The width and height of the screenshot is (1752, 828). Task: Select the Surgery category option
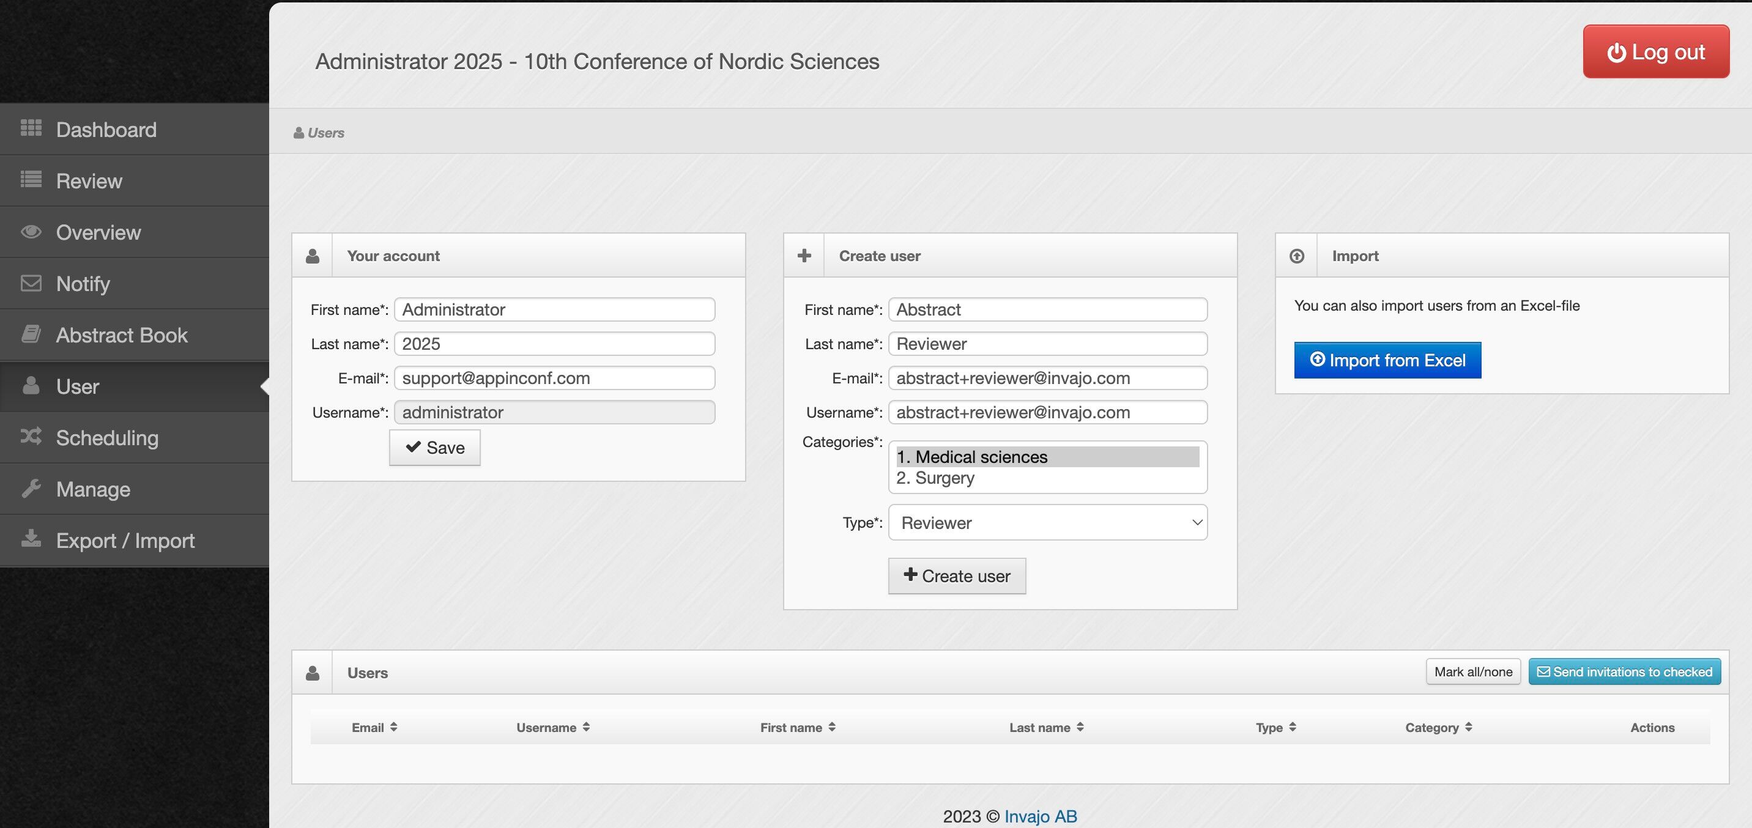(1047, 478)
